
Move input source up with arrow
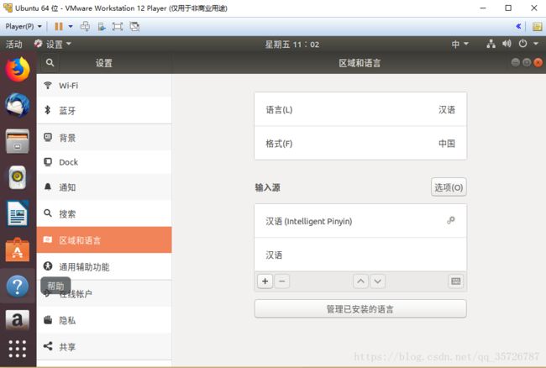(x=360, y=281)
